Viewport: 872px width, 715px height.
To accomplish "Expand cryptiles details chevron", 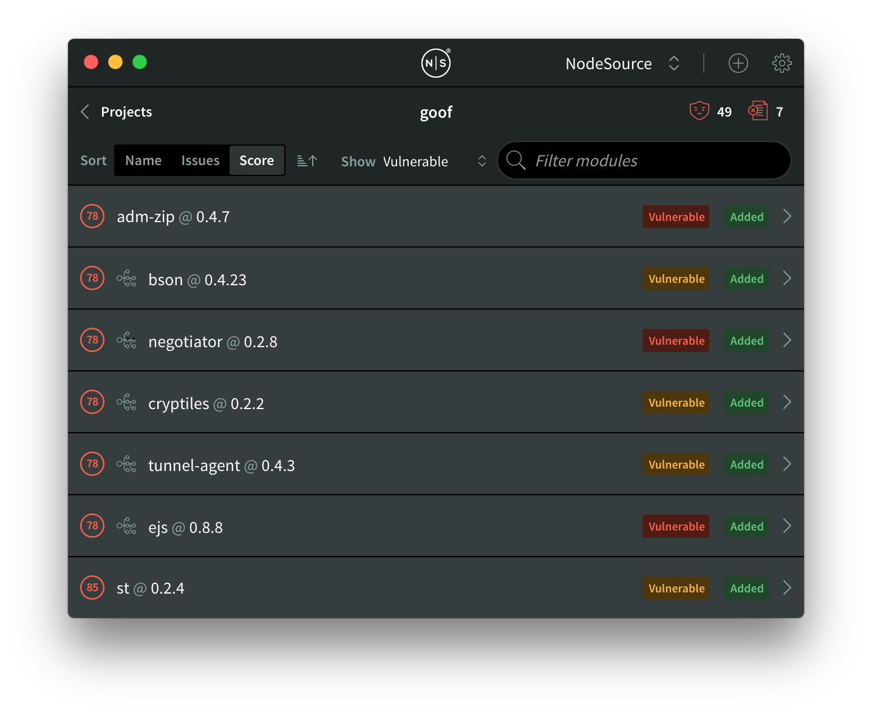I will 787,402.
